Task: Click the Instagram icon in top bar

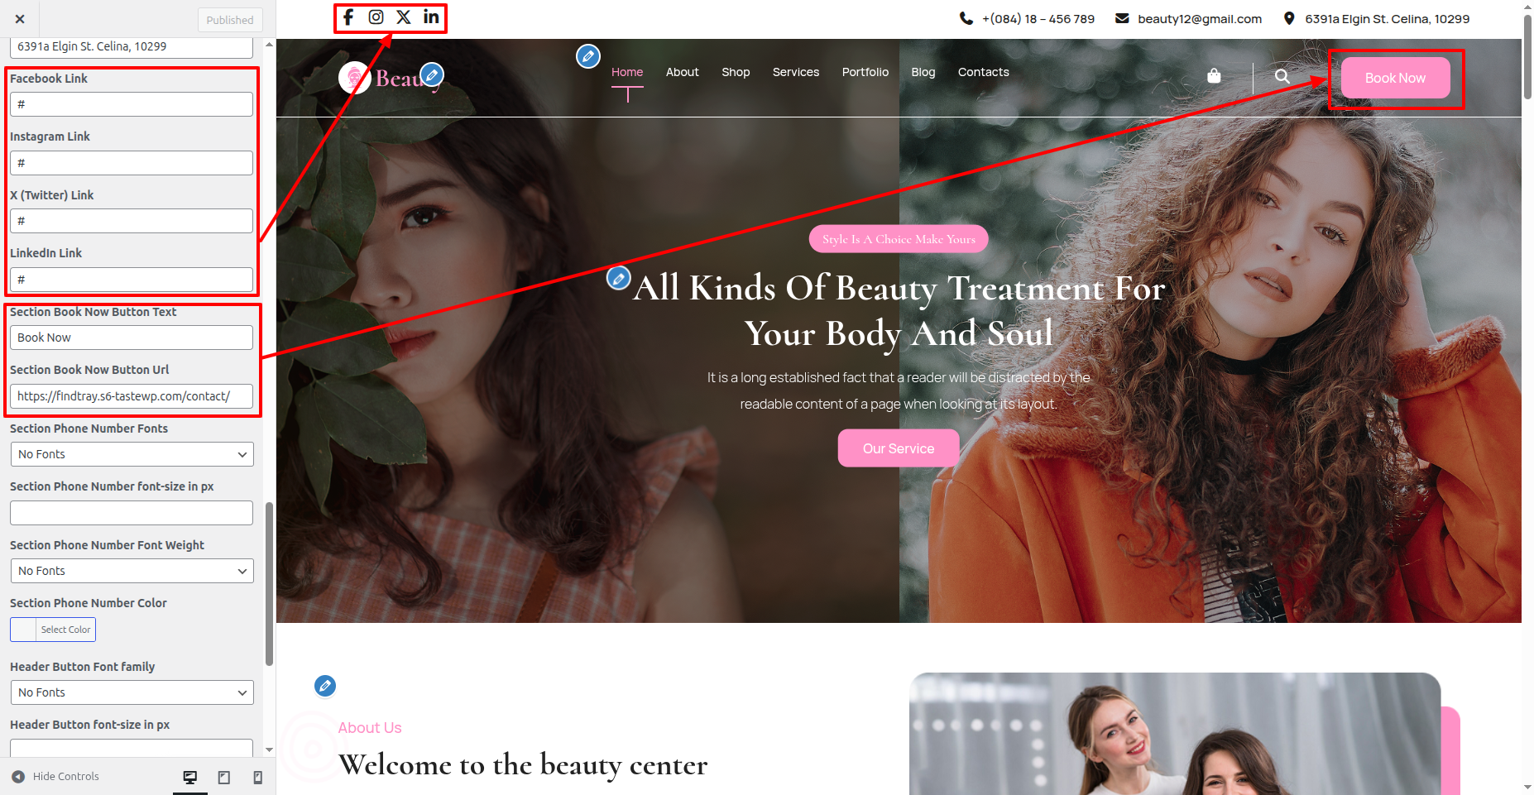Action: 376,17
